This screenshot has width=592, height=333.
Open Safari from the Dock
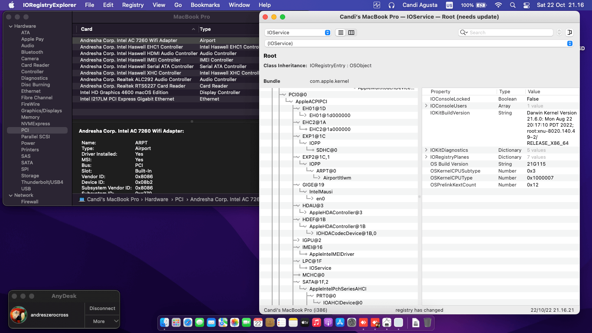(x=188, y=323)
